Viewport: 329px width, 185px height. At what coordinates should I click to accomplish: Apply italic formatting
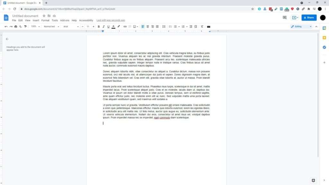[103, 27]
